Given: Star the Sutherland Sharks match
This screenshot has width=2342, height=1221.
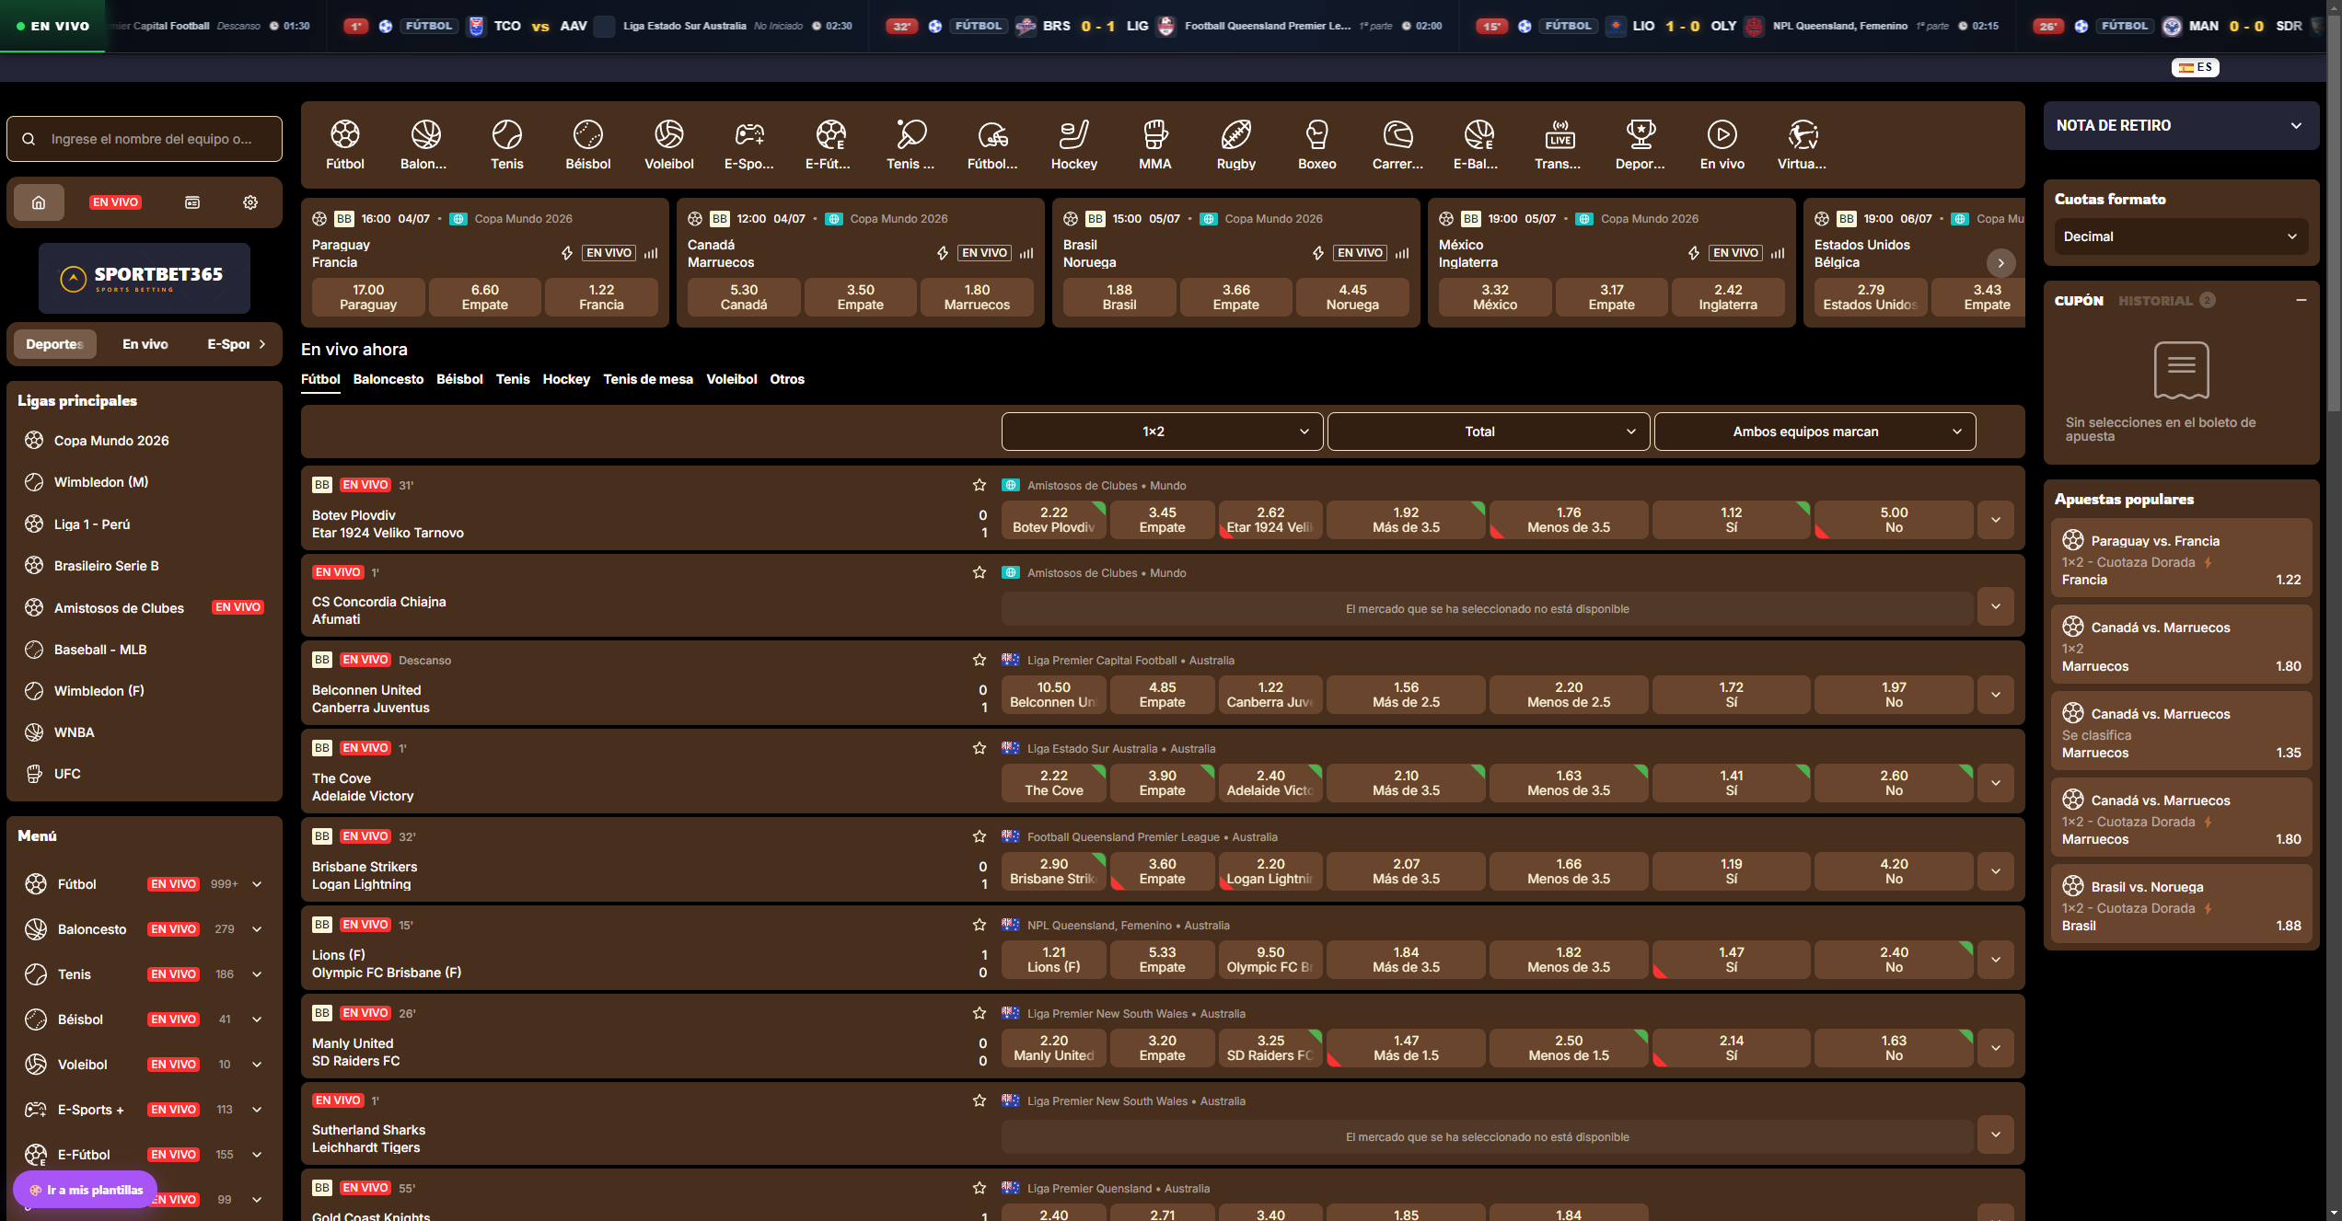Looking at the screenshot, I should (x=980, y=1100).
